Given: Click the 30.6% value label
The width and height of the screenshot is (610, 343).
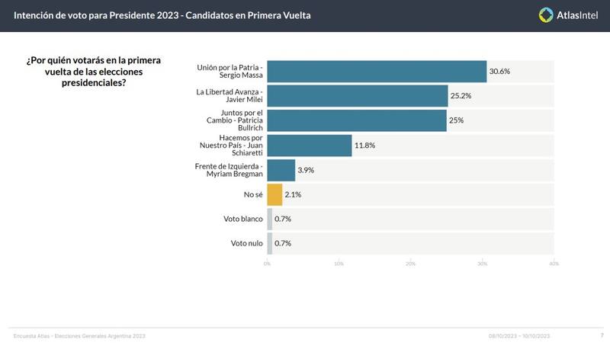Looking at the screenshot, I should 499,72.
